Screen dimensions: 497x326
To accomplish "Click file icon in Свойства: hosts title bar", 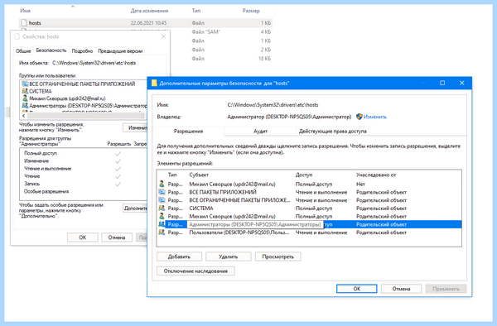I will tap(17, 36).
